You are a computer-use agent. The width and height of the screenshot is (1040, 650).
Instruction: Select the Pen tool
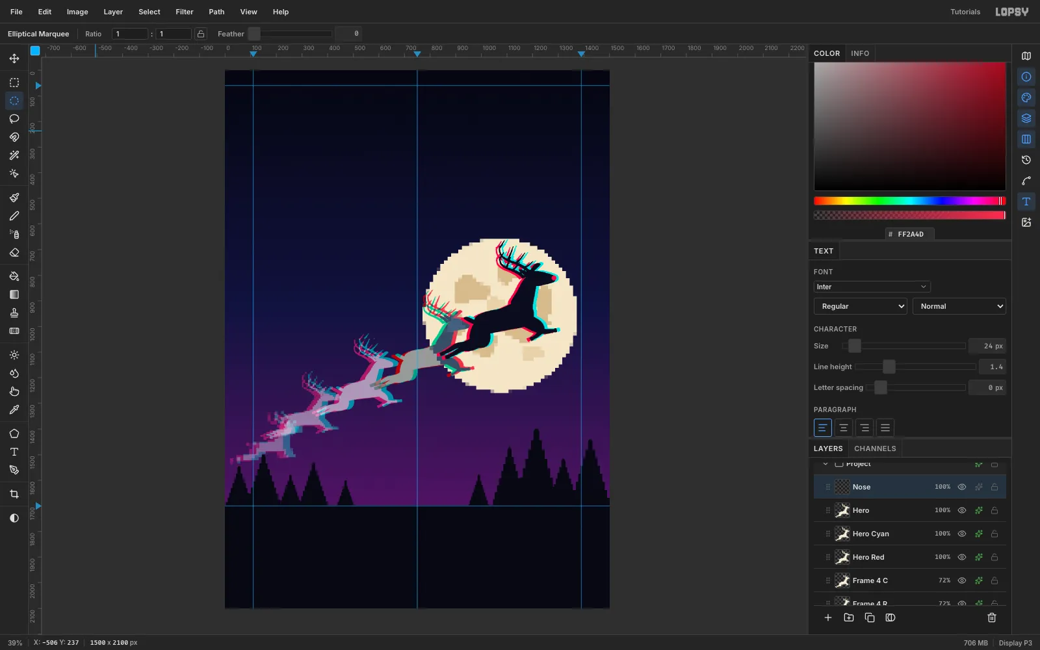[x=14, y=470]
